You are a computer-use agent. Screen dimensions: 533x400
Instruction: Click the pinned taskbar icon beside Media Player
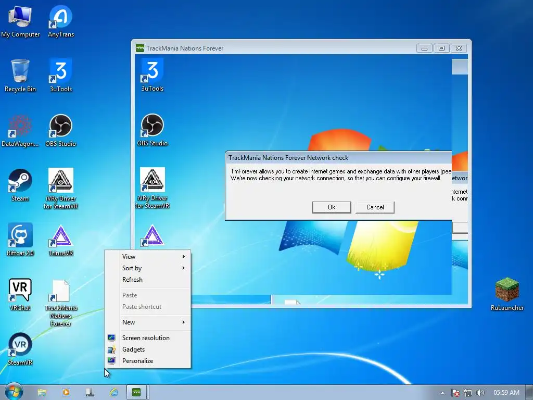(x=90, y=392)
